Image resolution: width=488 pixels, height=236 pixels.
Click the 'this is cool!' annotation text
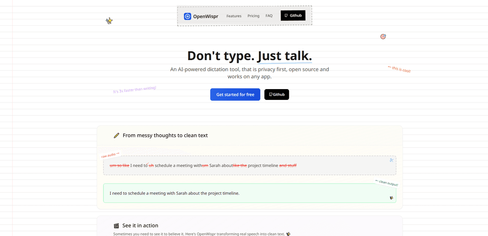(399, 70)
